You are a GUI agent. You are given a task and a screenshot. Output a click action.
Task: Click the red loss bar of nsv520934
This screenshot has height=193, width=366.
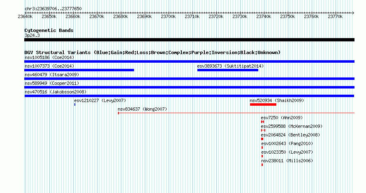(263, 104)
